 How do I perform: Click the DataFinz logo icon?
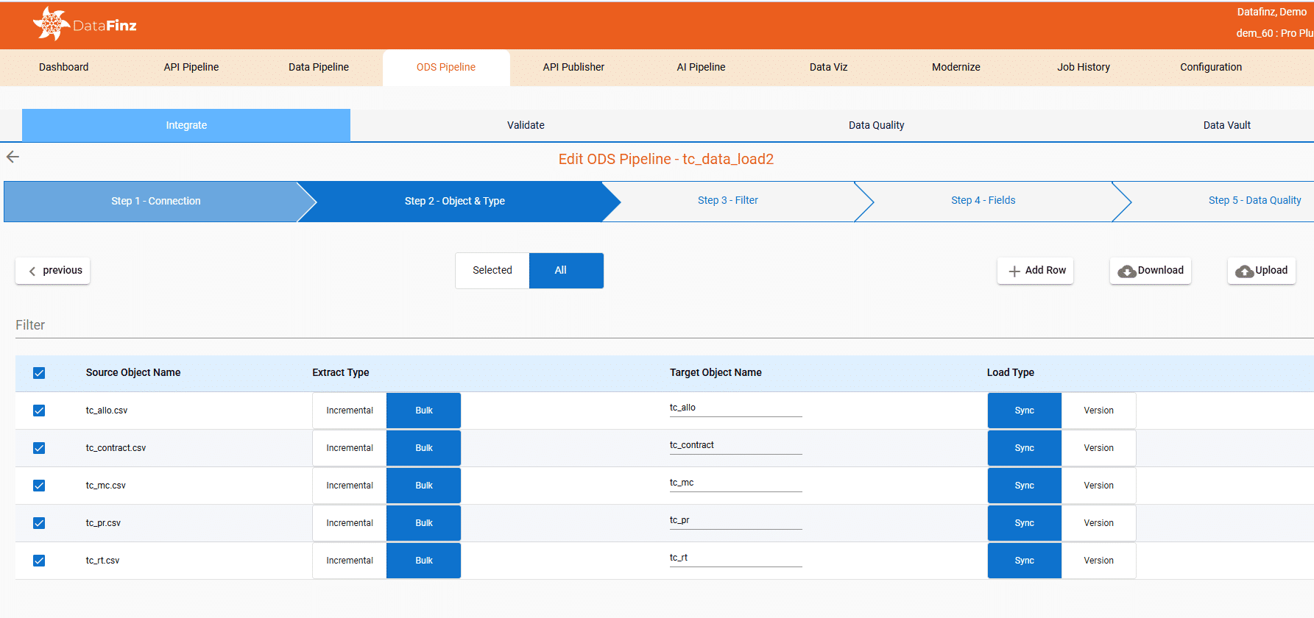coord(51,24)
